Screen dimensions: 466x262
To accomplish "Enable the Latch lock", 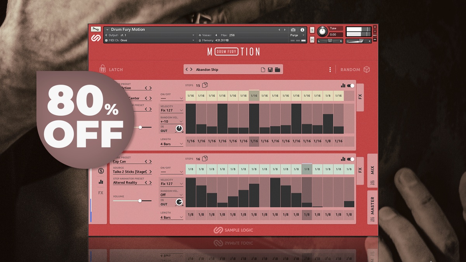I will pos(103,69).
